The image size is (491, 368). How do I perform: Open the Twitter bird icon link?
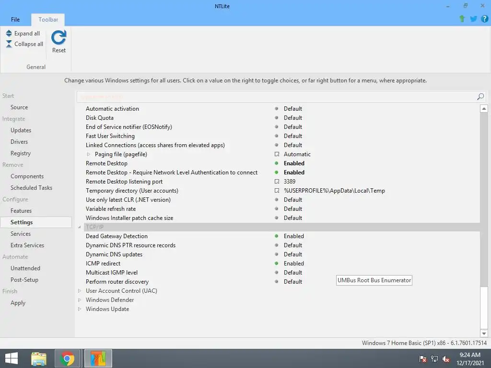point(473,19)
